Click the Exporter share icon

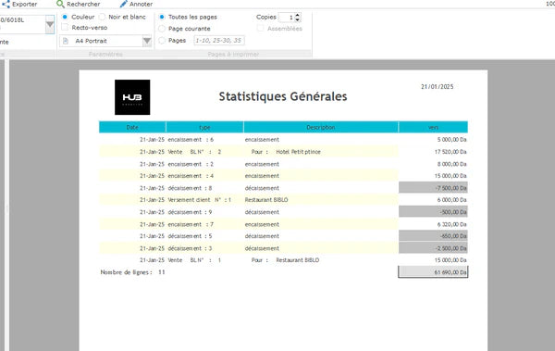tap(6, 4)
